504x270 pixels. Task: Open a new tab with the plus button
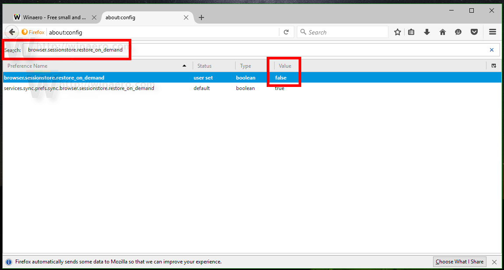click(x=201, y=17)
